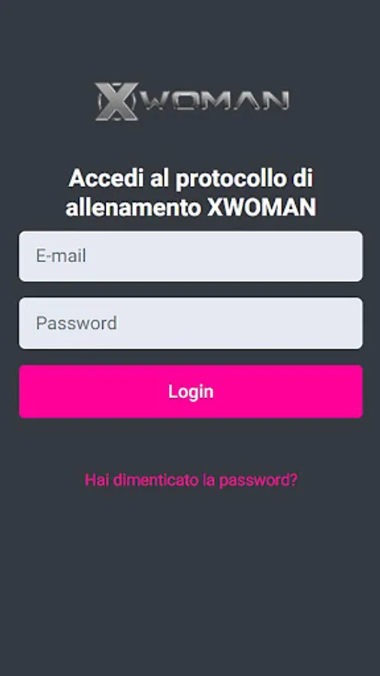Click the pink Login button
The height and width of the screenshot is (676, 380).
191,391
